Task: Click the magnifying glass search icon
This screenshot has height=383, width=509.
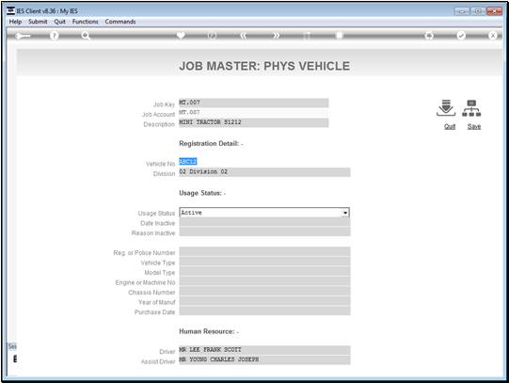Action: pos(86,36)
